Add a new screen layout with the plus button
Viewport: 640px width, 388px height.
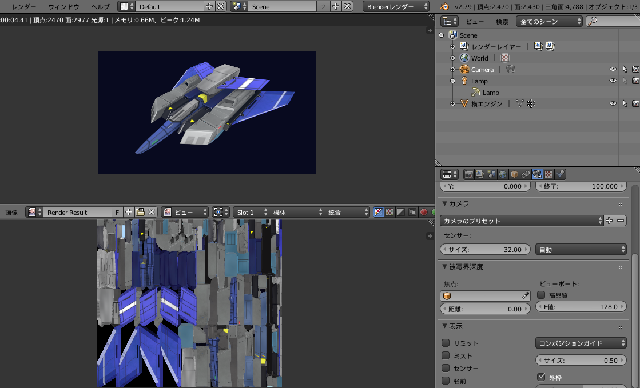209,6
